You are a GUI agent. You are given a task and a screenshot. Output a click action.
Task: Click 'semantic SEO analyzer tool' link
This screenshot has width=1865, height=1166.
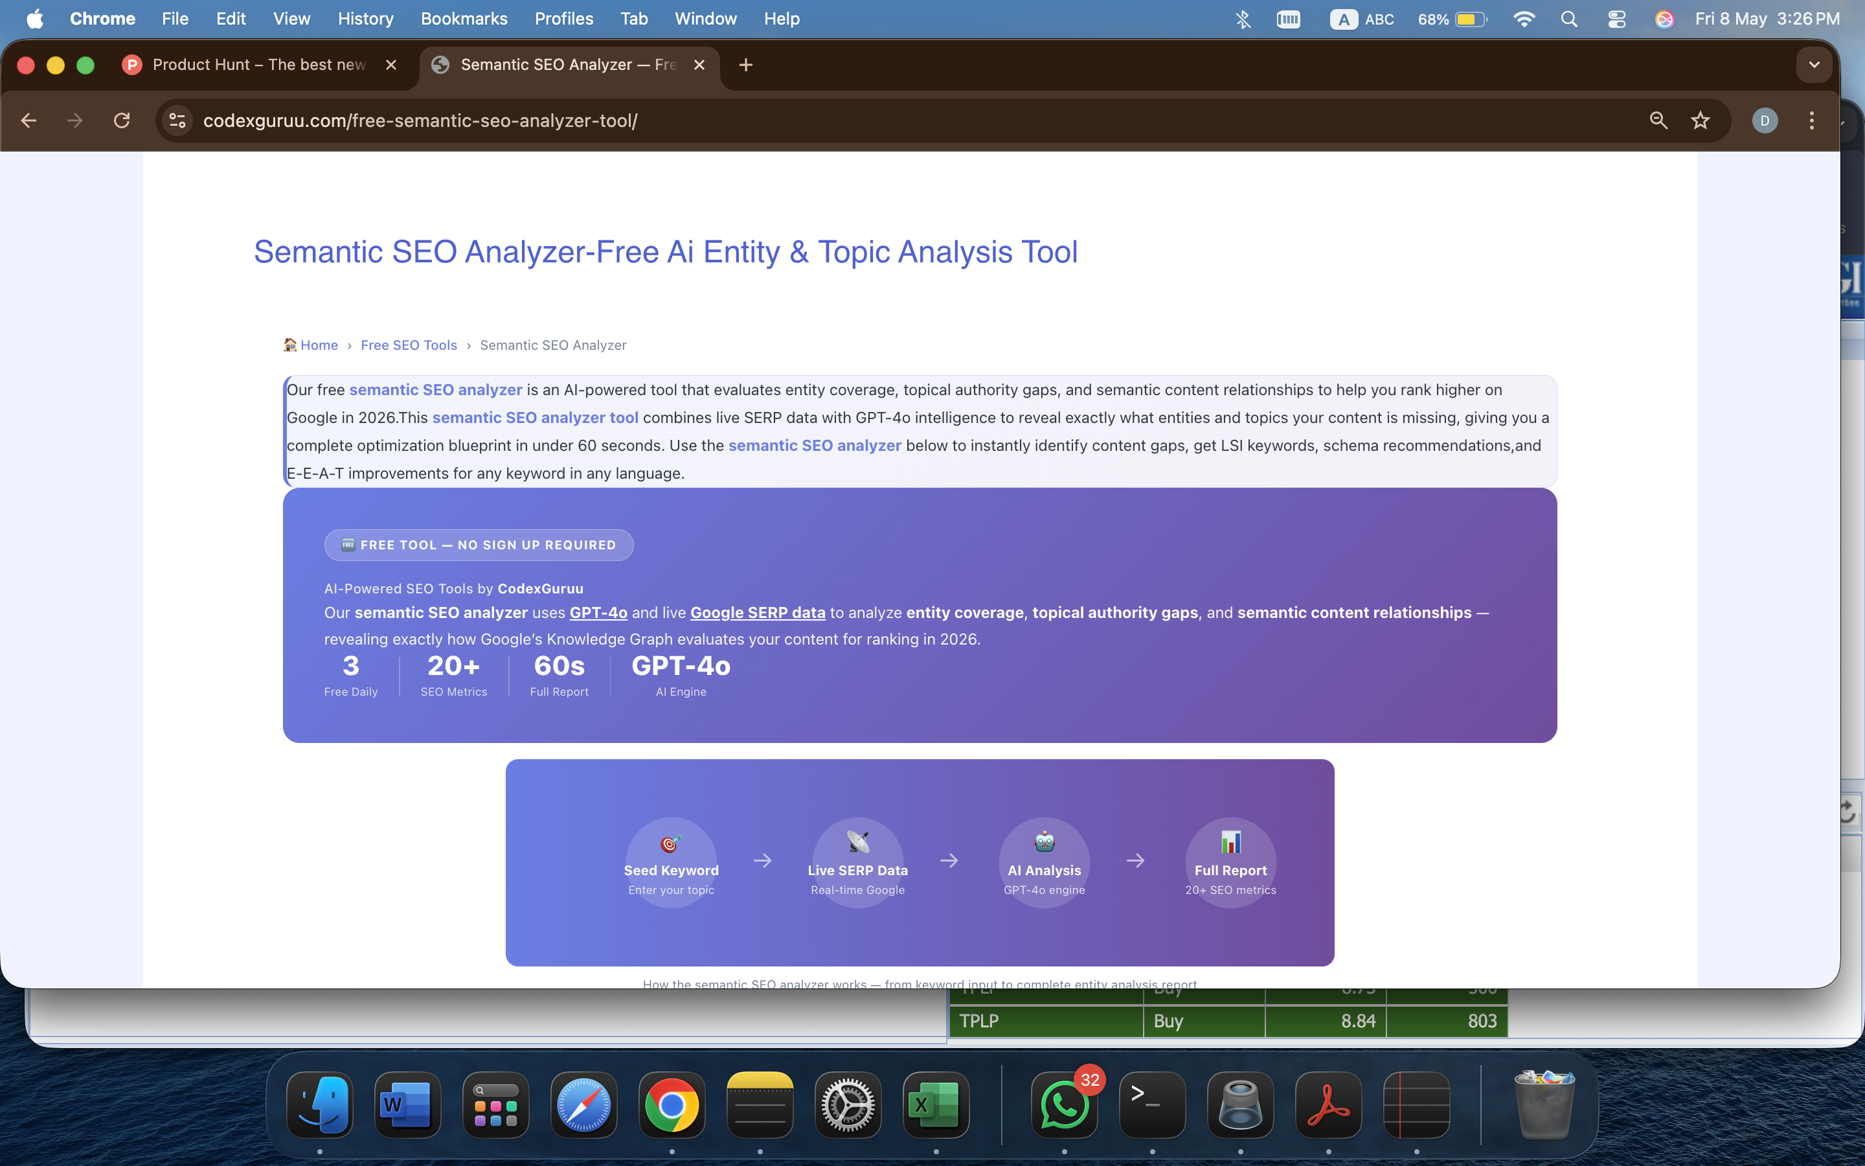[x=535, y=417]
